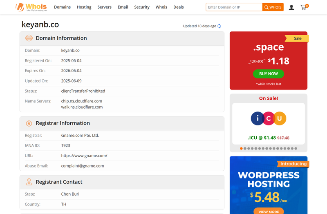Click the Country value TH
Image resolution: width=327 pixels, height=214 pixels.
click(x=64, y=204)
